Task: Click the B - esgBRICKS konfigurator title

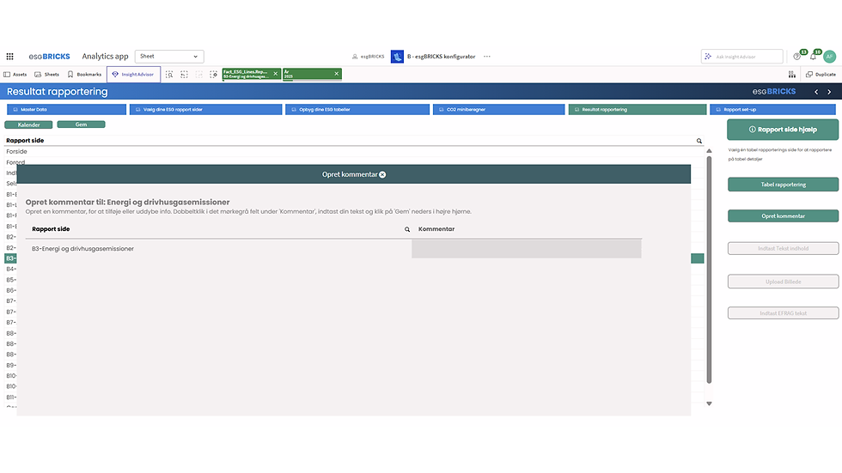Action: pos(441,57)
